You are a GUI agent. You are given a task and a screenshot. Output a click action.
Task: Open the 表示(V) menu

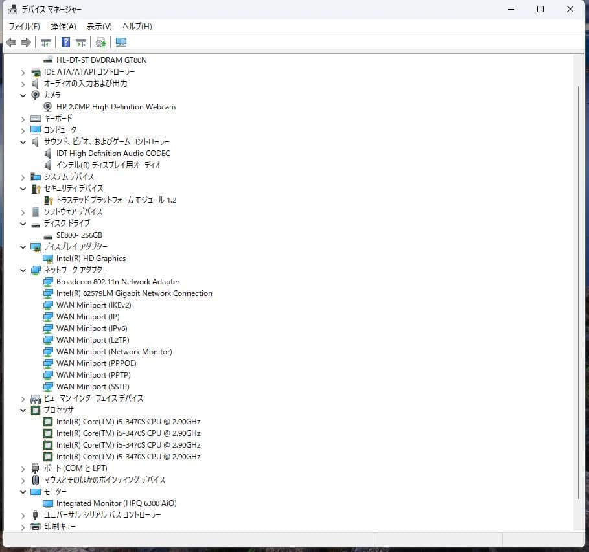[99, 27]
